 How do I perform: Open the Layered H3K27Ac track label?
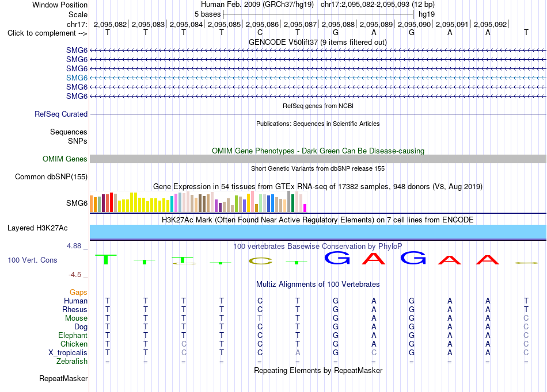(37, 228)
